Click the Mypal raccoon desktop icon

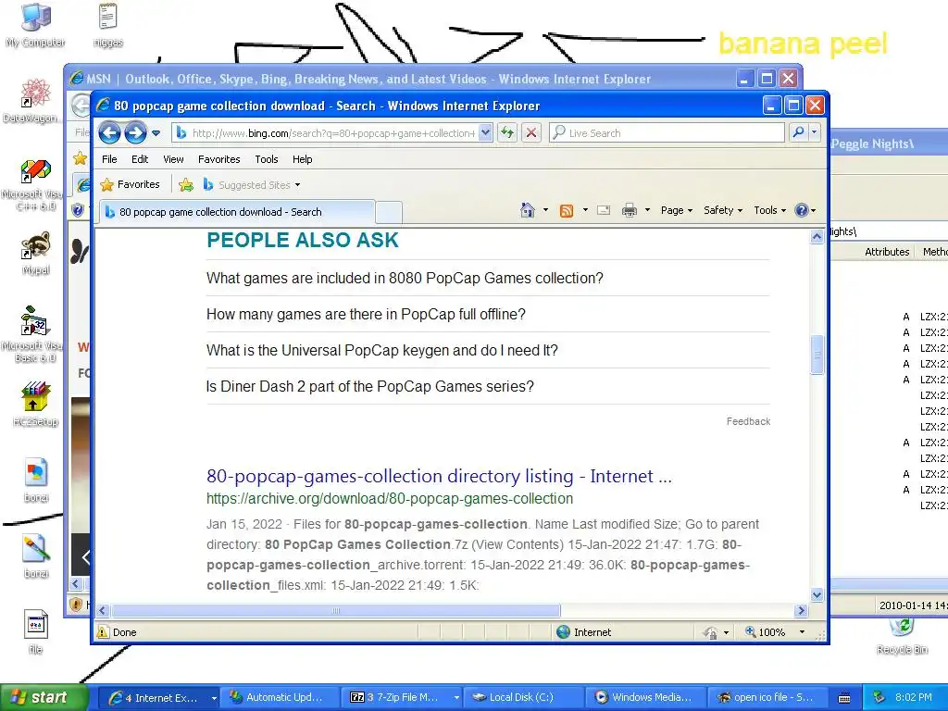pyautogui.click(x=36, y=253)
